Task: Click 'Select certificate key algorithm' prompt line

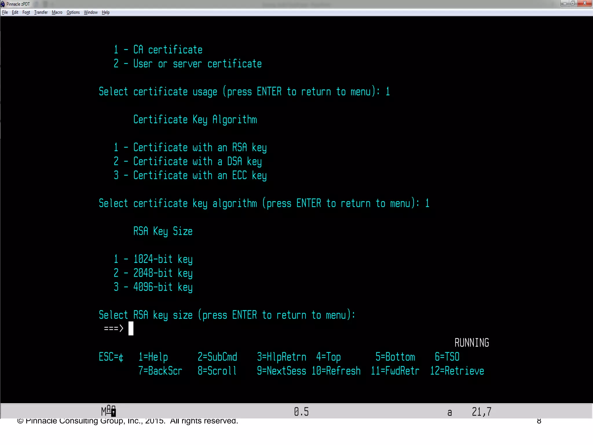Action: click(x=264, y=203)
